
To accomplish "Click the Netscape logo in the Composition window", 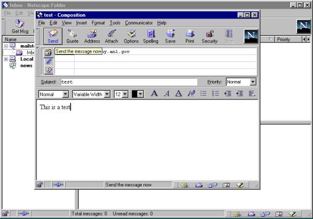I will click(x=251, y=36).
